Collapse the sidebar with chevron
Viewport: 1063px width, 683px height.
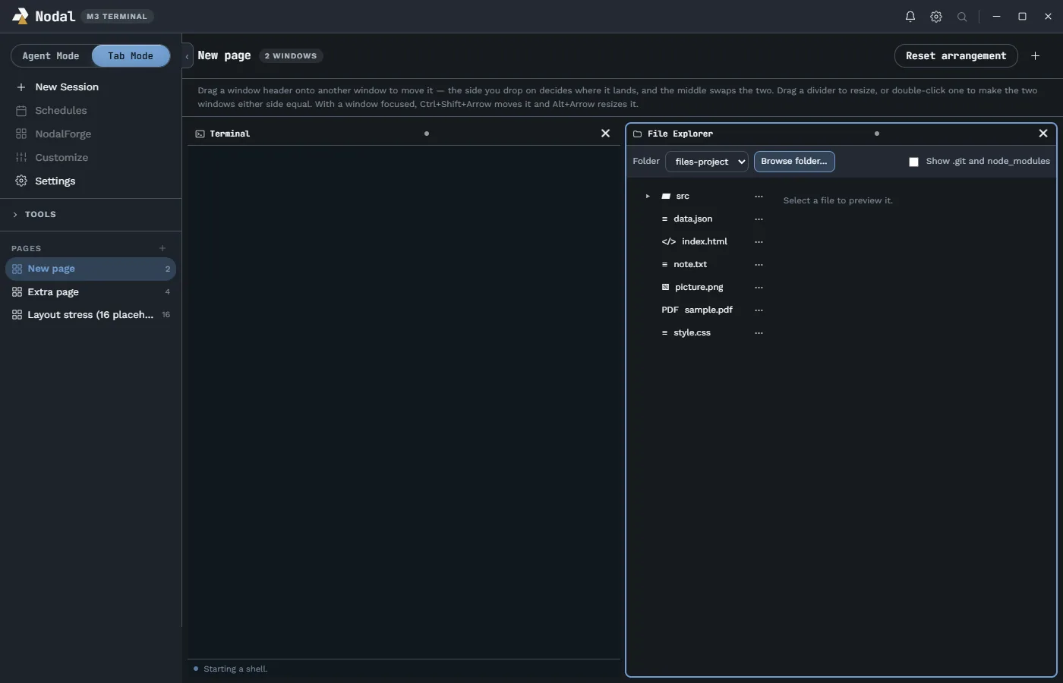pyautogui.click(x=188, y=56)
